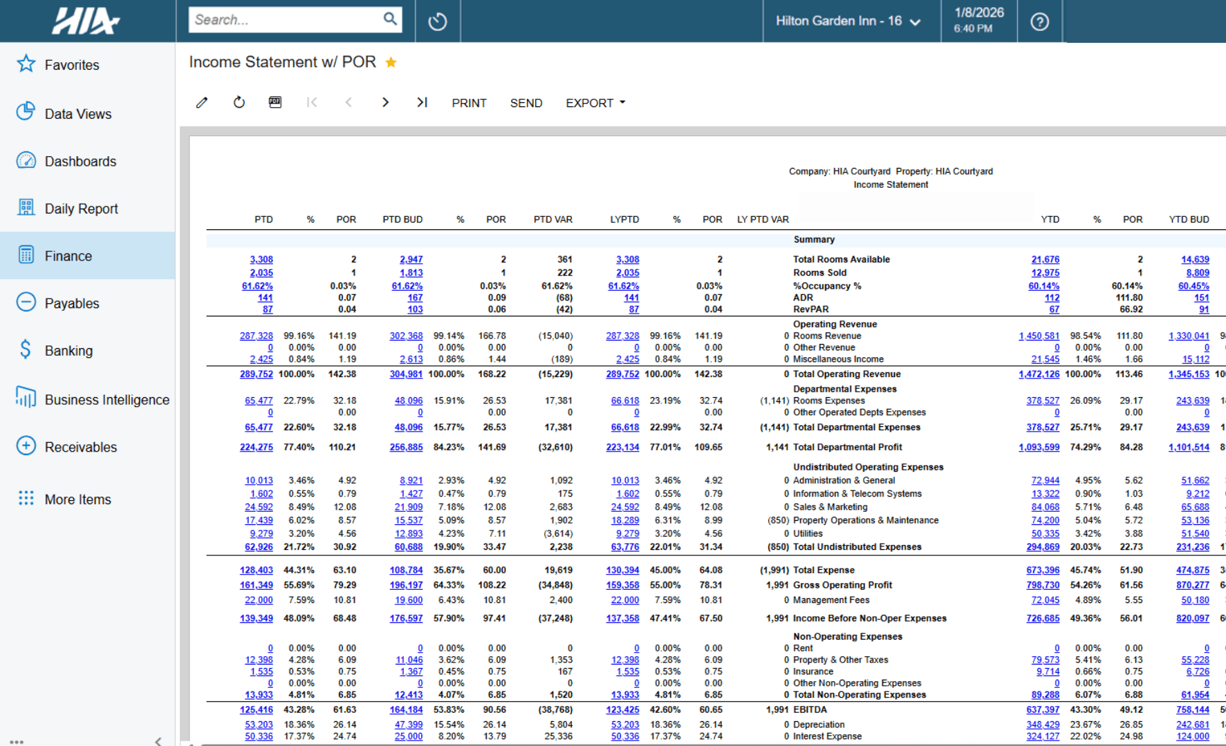
Task: Refresh the report using the reload icon
Action: tap(239, 102)
